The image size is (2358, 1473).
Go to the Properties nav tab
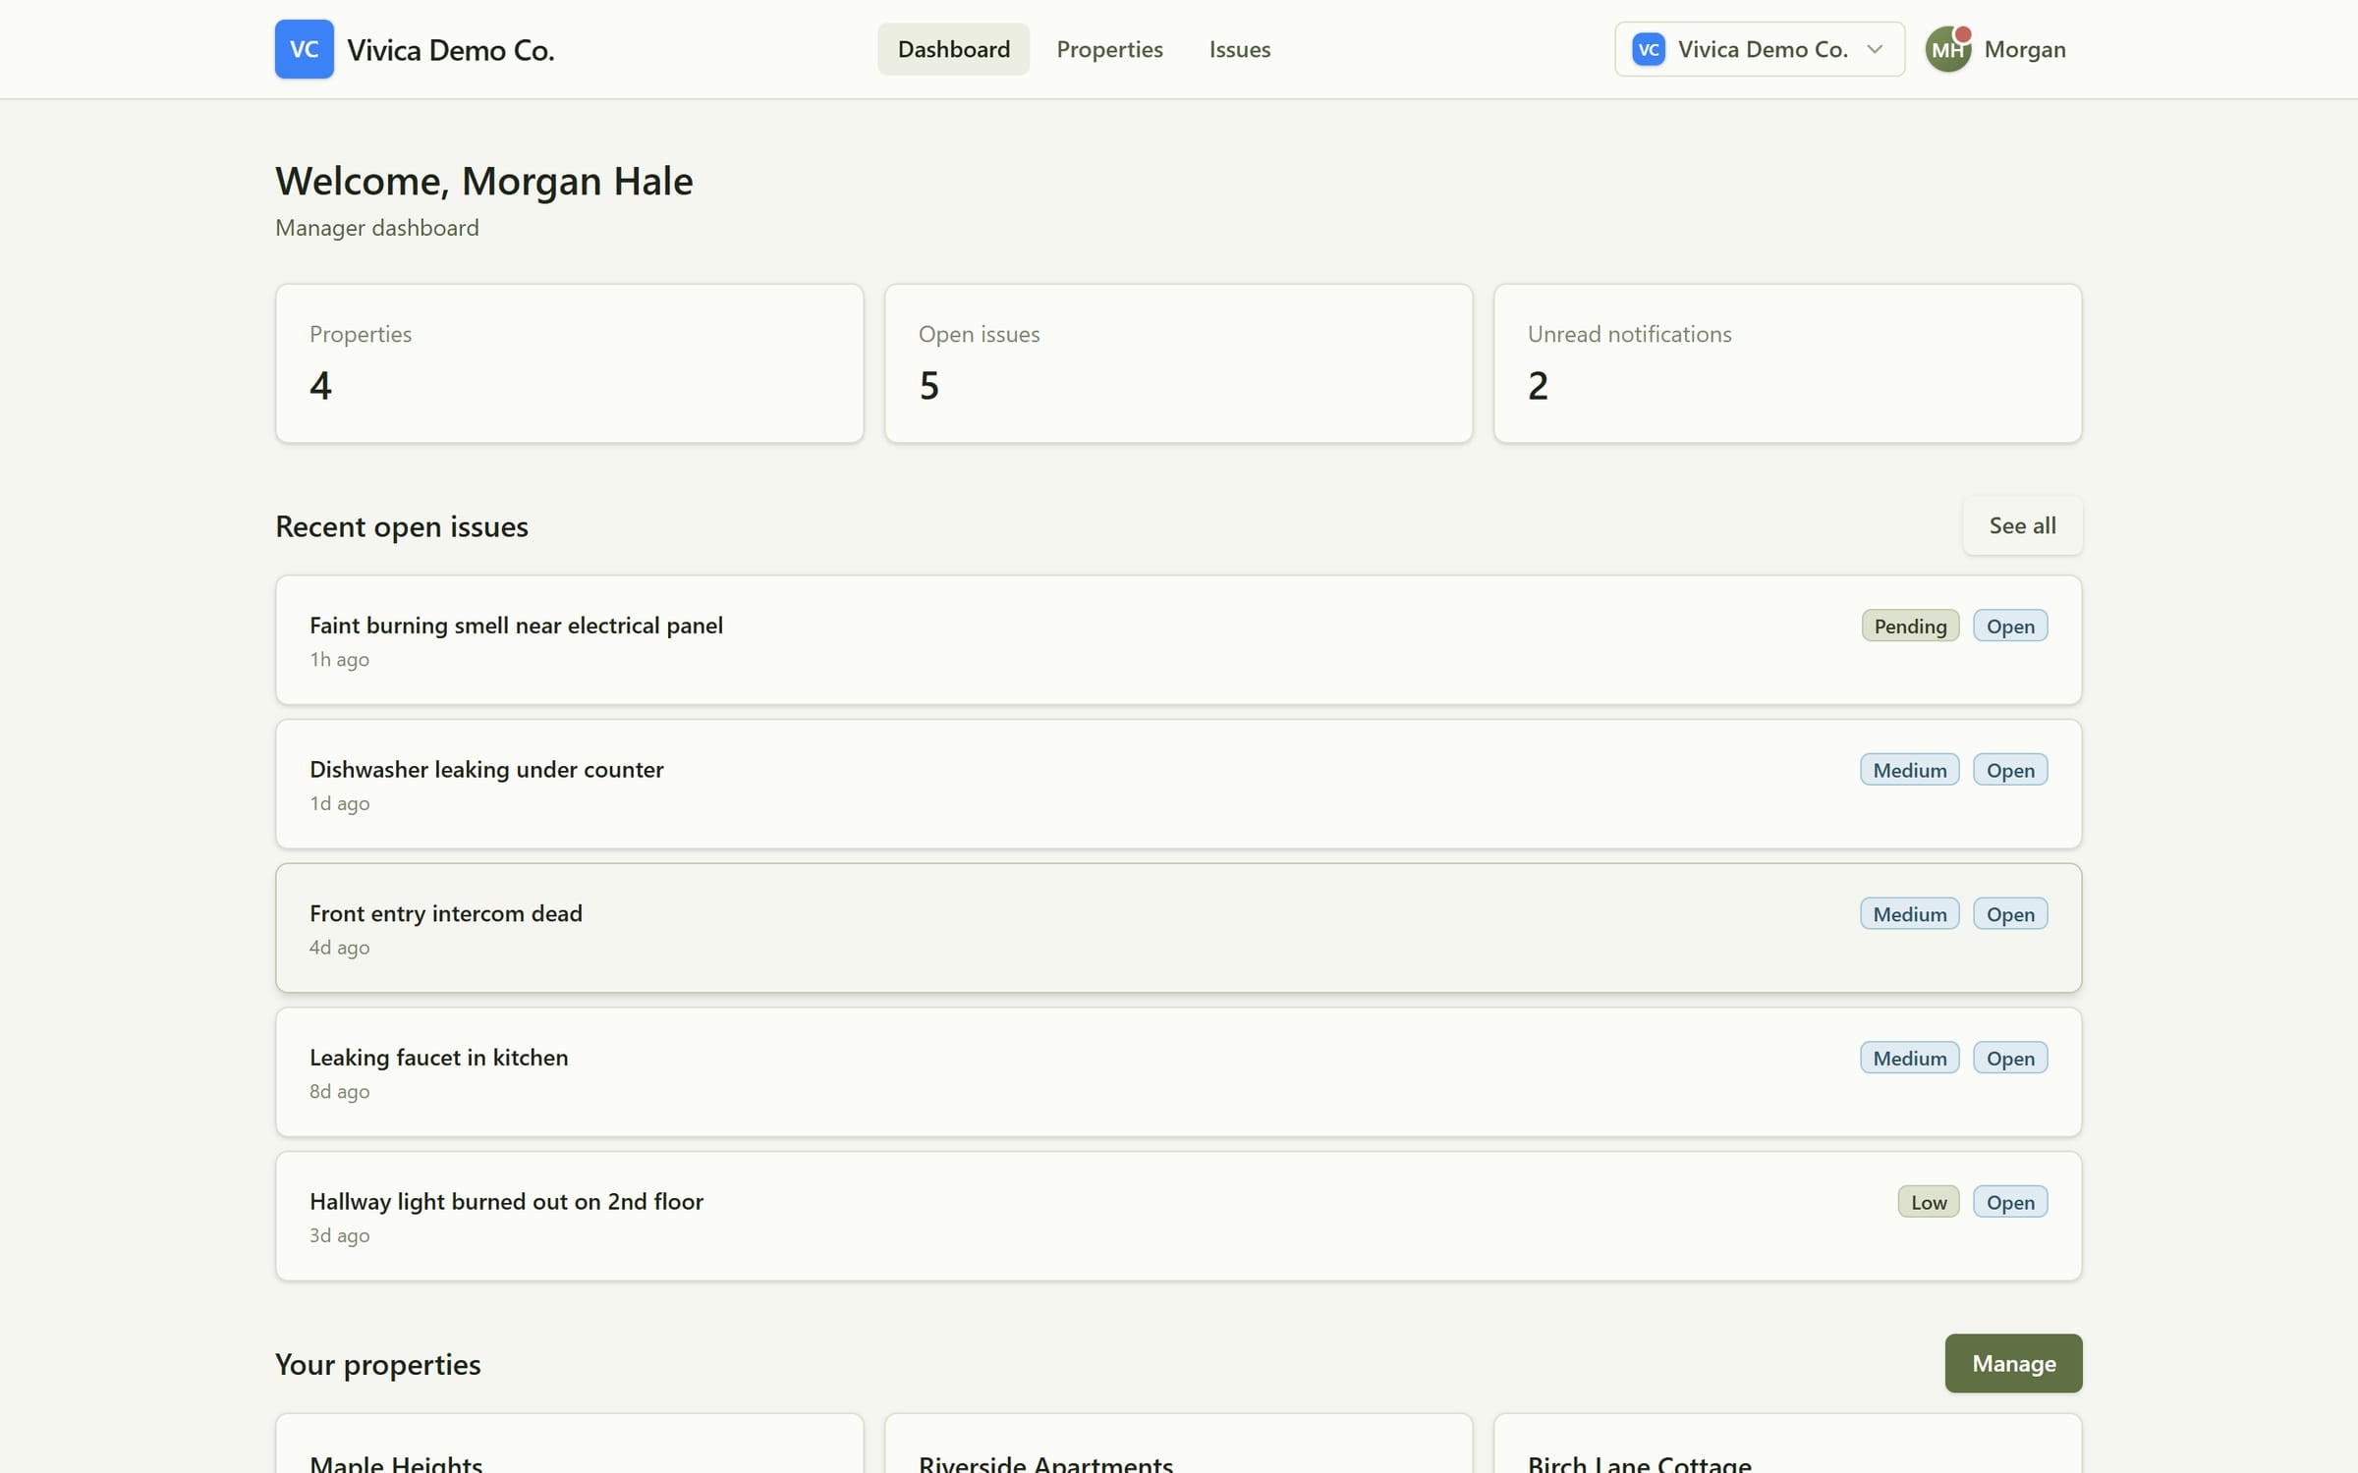[1109, 49]
